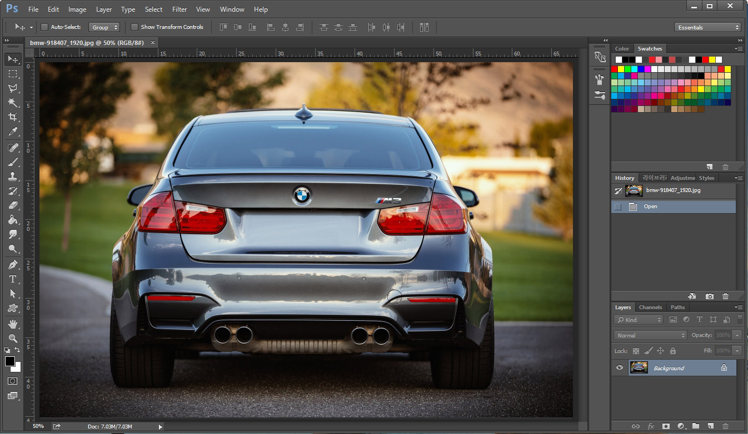Toggle layer filtering switch on/off

tap(740, 320)
